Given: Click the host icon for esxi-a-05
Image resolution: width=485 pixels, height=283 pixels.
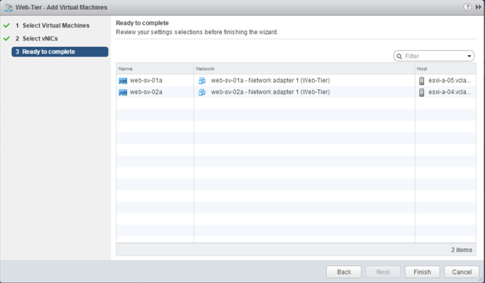Looking at the screenshot, I should (421, 81).
